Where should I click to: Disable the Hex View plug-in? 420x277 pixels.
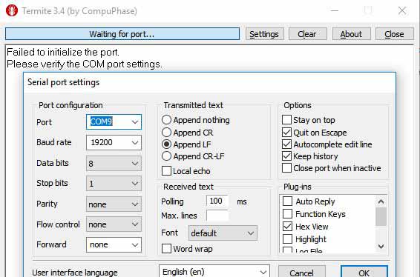pos(287,227)
